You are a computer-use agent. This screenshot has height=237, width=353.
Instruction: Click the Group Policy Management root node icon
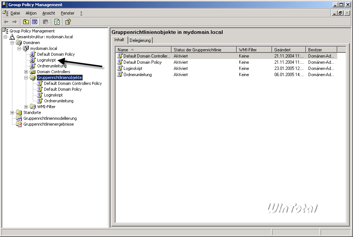click(x=5, y=31)
